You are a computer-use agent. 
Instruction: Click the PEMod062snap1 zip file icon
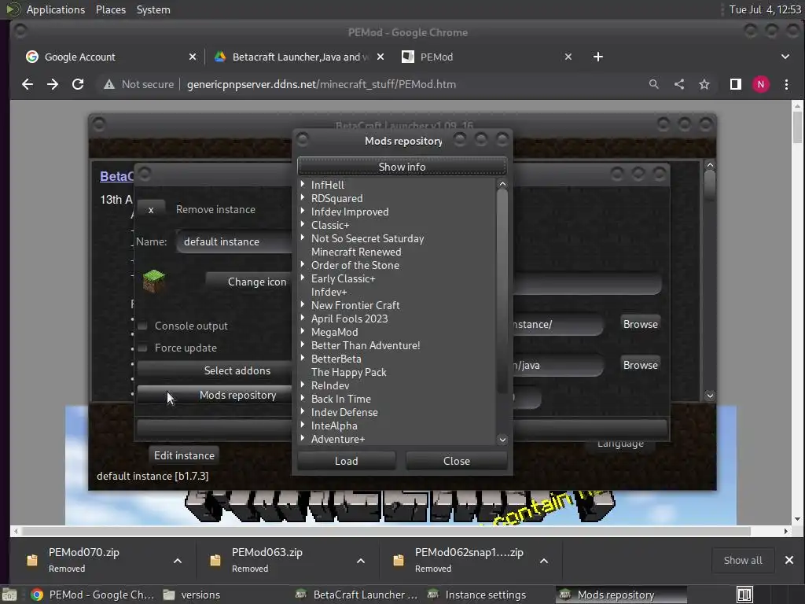(399, 560)
